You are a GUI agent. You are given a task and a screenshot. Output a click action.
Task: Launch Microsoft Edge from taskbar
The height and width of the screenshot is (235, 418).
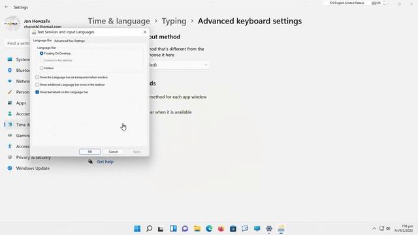(x=209, y=228)
